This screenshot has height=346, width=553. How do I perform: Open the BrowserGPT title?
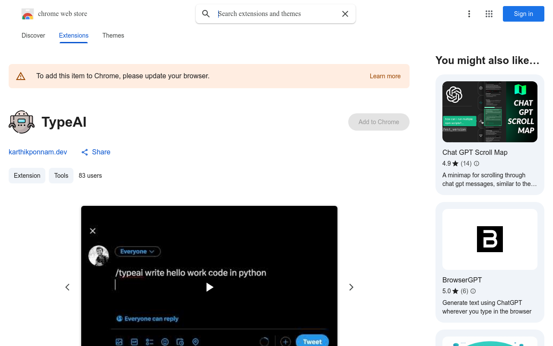point(462,280)
